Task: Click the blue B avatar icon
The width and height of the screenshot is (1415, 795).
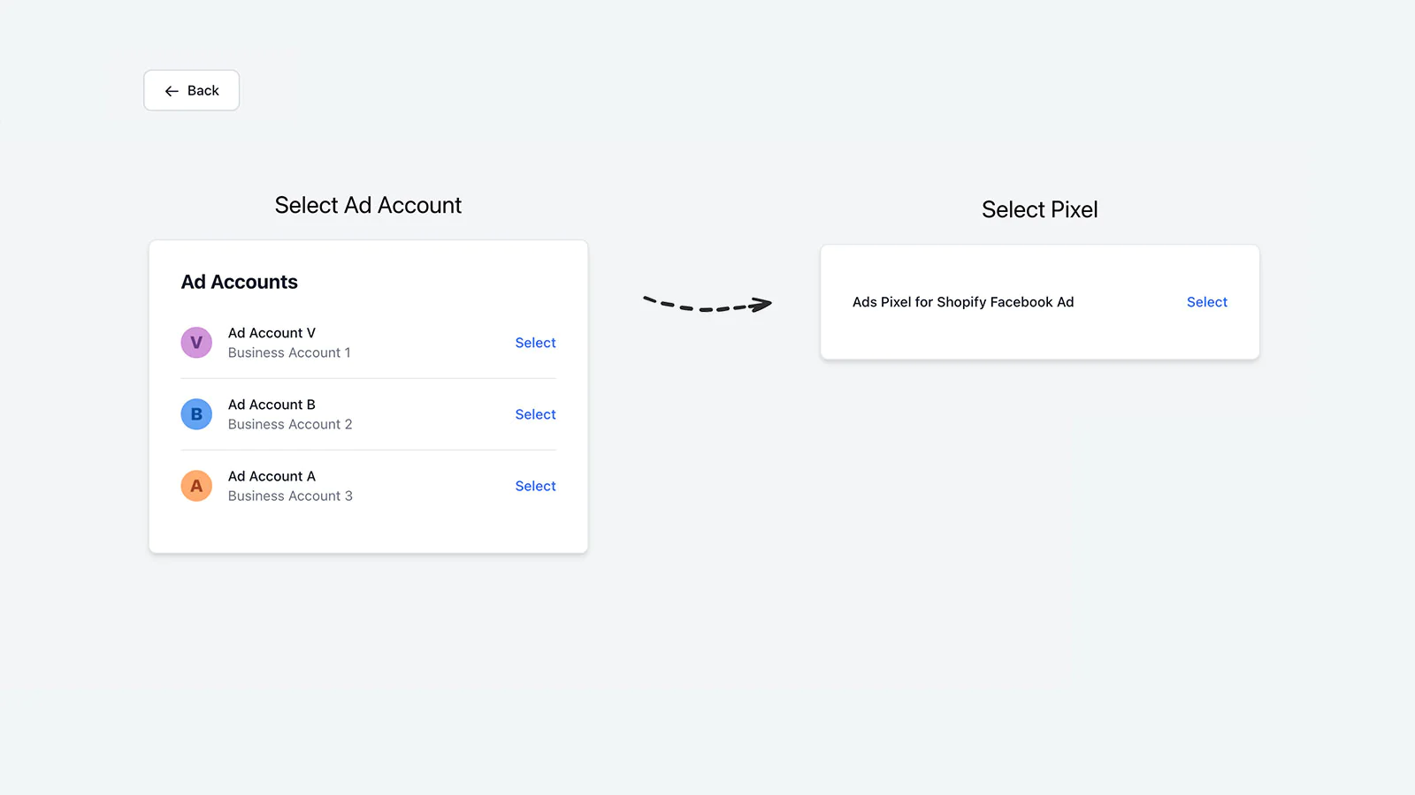Action: point(196,414)
